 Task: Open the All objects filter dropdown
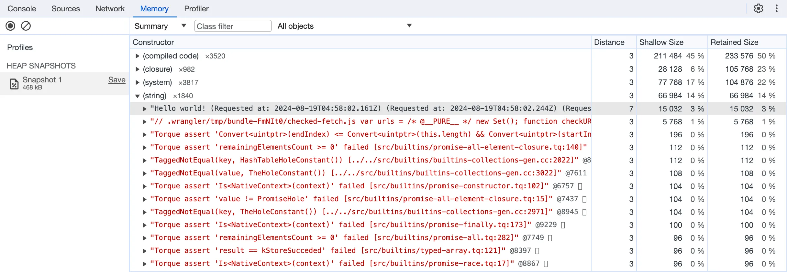pos(344,26)
